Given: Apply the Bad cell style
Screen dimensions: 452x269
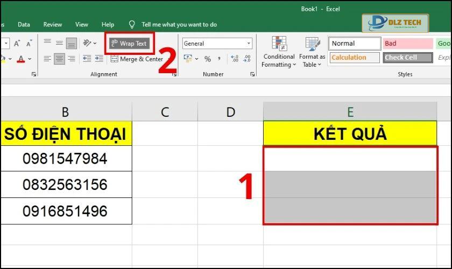Looking at the screenshot, I should 408,44.
